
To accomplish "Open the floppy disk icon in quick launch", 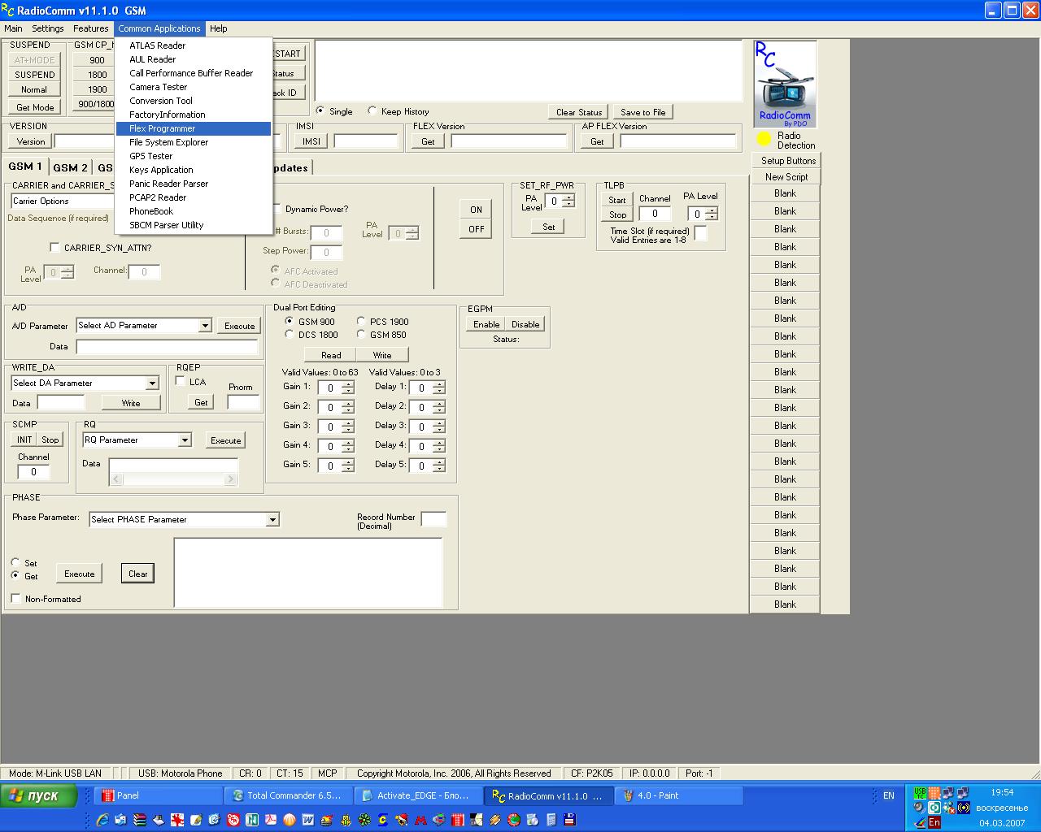I will pos(569,820).
